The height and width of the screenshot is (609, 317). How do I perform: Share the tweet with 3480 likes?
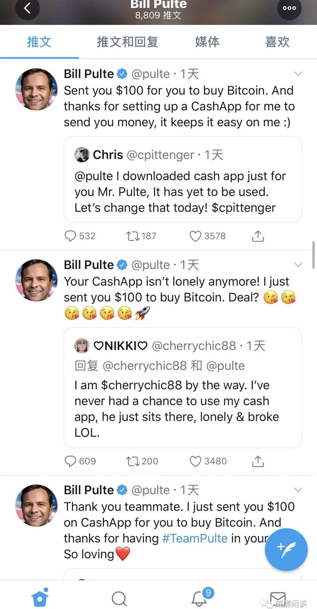[x=258, y=461]
